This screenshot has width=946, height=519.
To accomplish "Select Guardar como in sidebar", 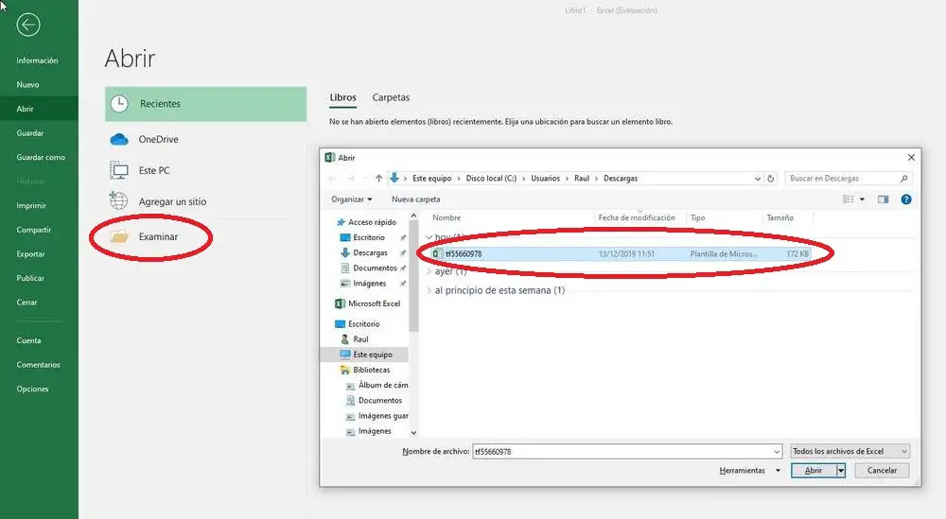I will point(41,157).
